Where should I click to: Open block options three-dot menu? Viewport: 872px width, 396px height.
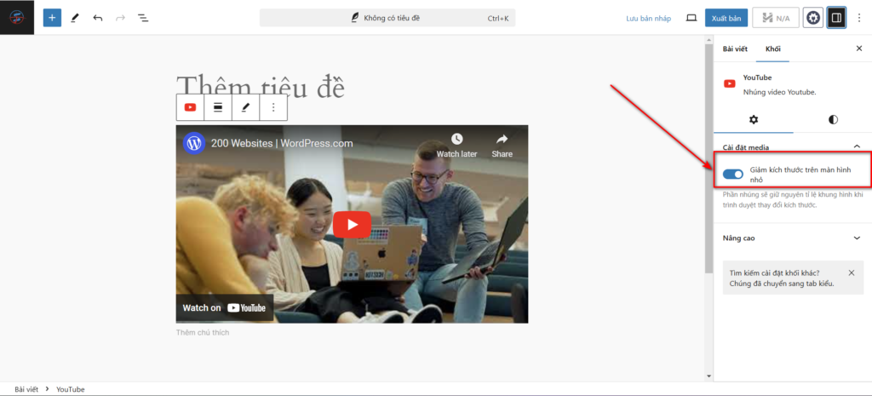(273, 107)
